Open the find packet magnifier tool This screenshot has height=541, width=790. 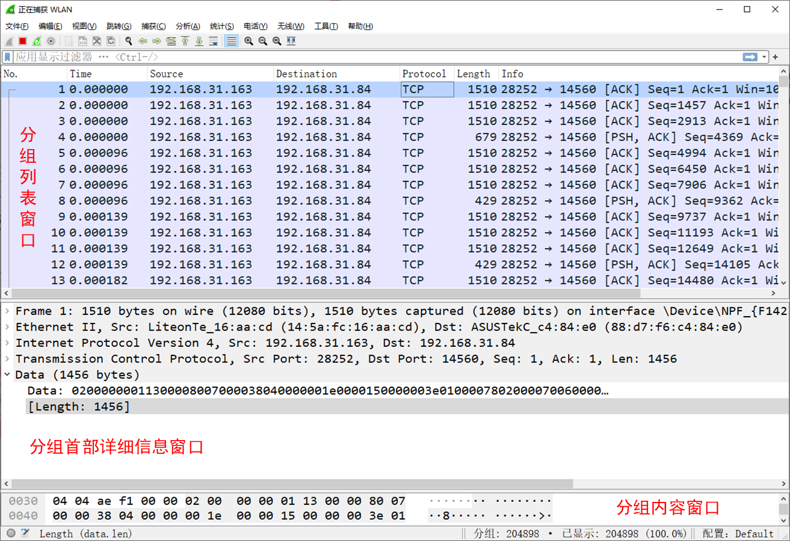coord(128,41)
